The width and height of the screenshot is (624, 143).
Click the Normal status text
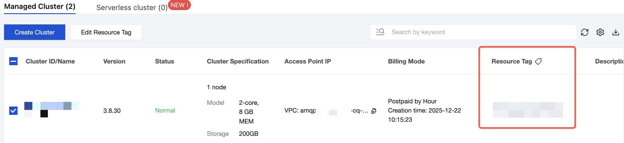pyautogui.click(x=165, y=111)
